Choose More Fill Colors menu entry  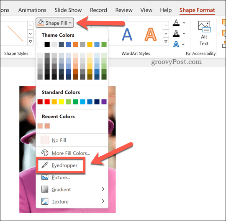[x=72, y=153]
